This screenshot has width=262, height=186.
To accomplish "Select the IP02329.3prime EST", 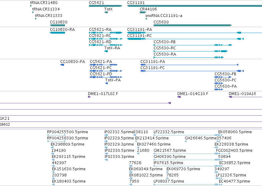I will (106, 147).
